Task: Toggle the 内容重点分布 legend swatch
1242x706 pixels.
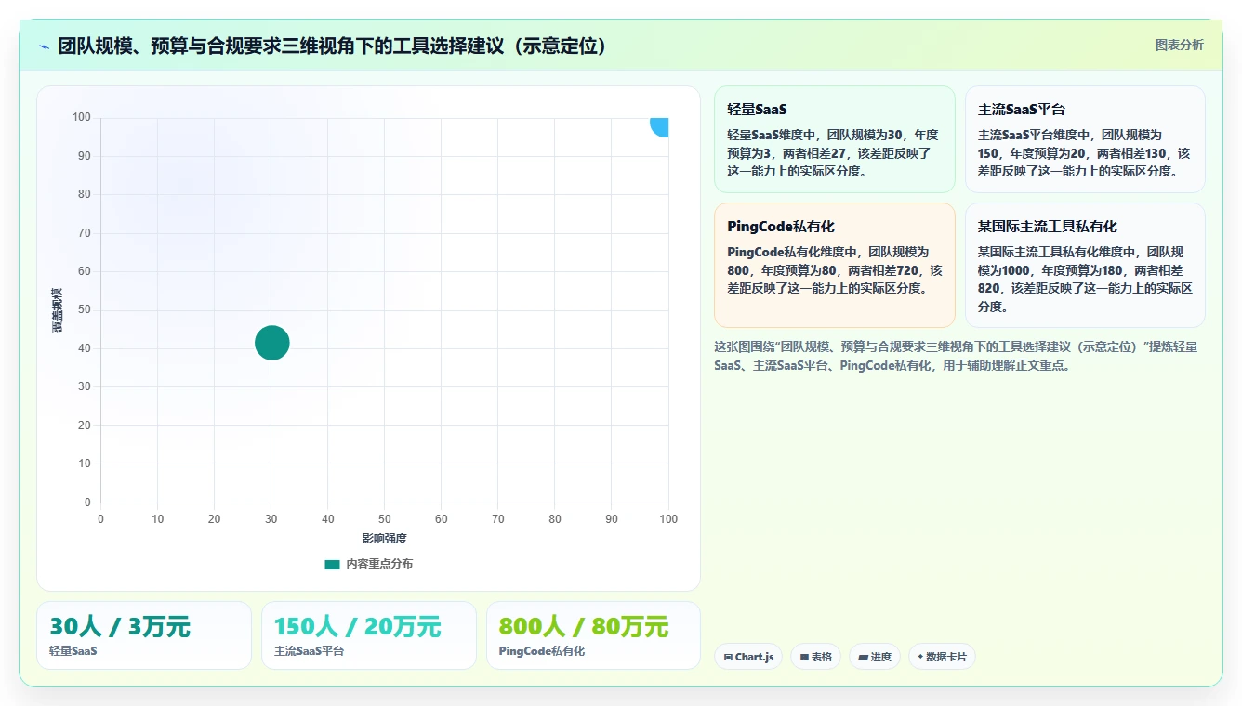Action: pyautogui.click(x=332, y=564)
